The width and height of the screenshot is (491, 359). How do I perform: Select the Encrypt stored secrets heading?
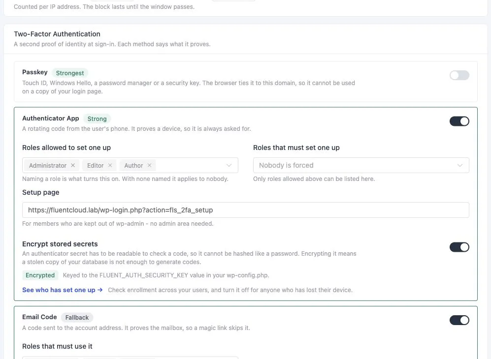point(60,244)
